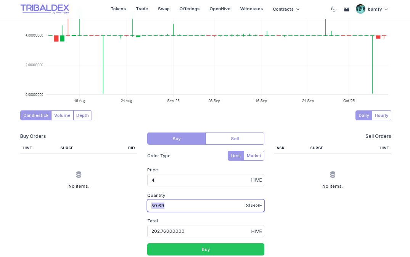Image resolution: width=410 pixels, height=257 pixels.
Task: Toggle dark mode moon icon
Action: [x=334, y=9]
